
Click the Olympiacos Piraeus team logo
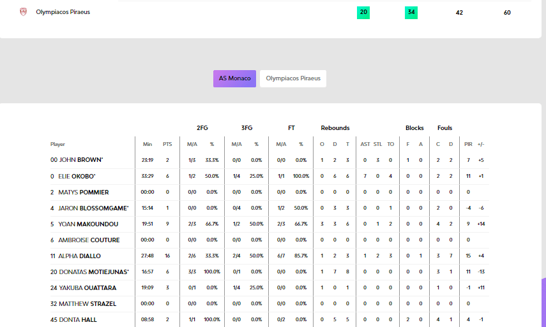point(24,11)
